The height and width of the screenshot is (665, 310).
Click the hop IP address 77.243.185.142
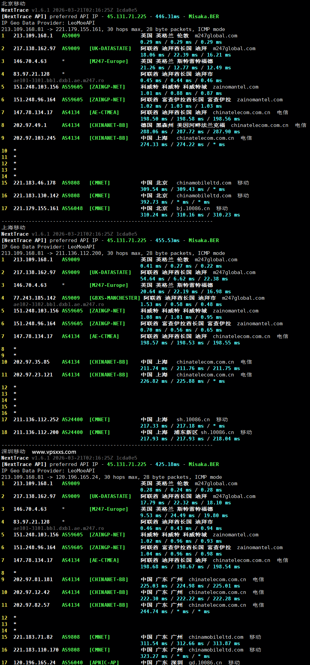tap(34, 298)
